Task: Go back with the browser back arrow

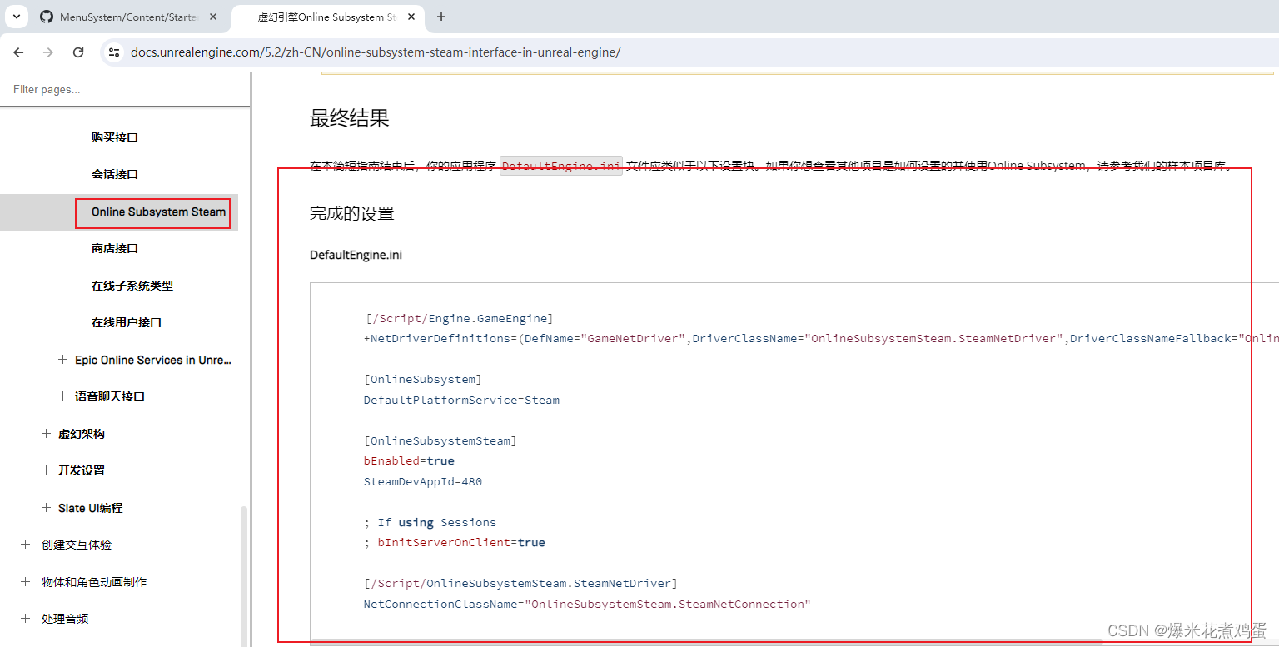Action: [x=18, y=52]
